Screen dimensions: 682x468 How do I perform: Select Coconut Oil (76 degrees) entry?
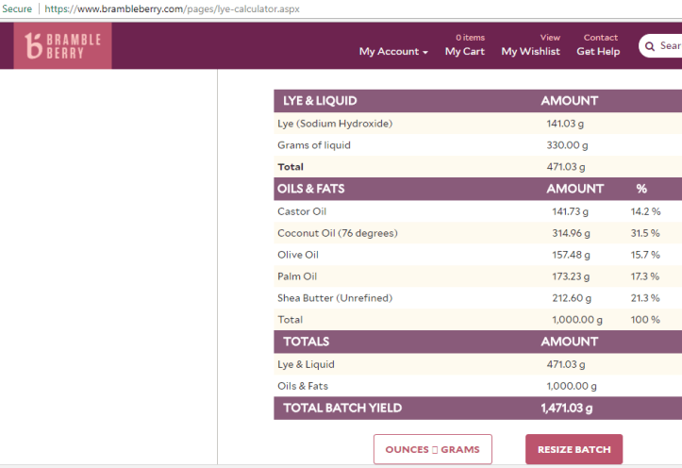(x=337, y=233)
